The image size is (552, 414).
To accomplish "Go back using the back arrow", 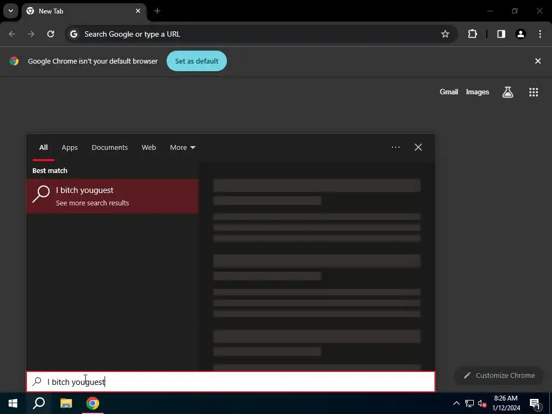I will coord(12,34).
